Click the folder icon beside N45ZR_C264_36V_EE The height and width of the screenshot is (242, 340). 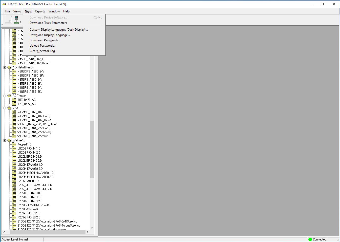[x=14, y=59]
